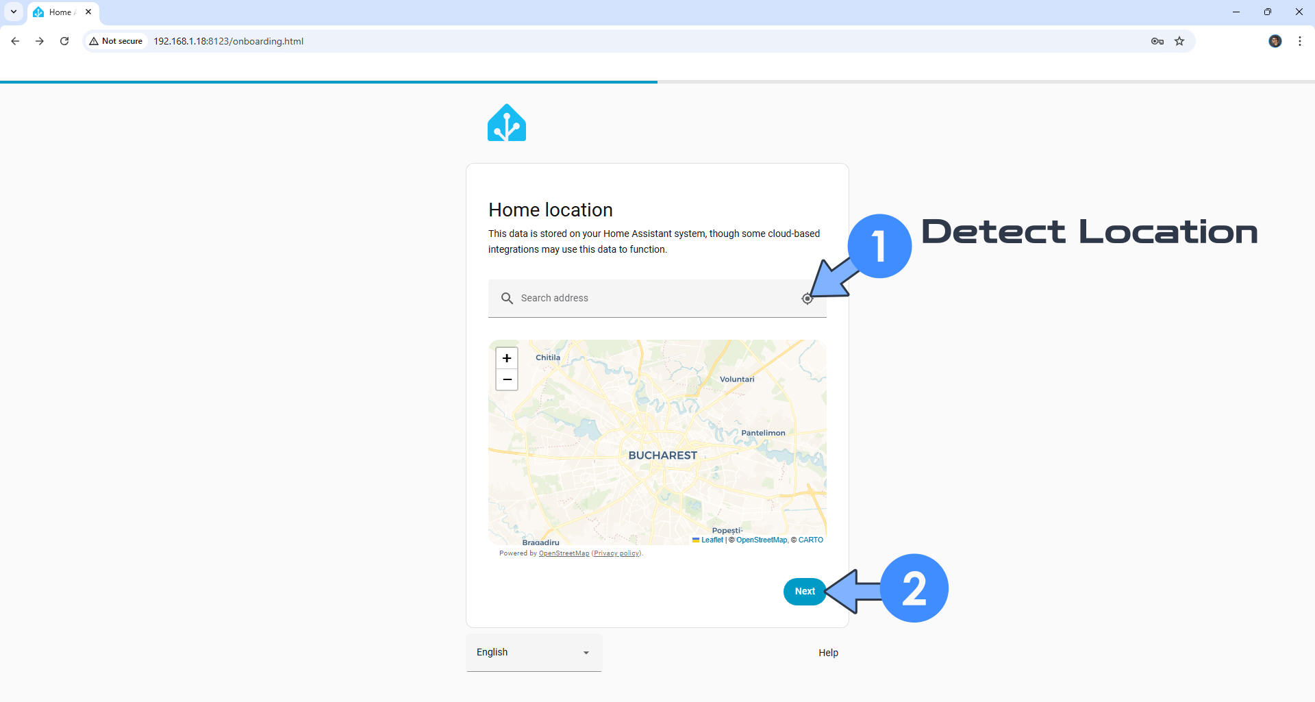Image resolution: width=1315 pixels, height=702 pixels.
Task: Open the English language dropdown
Action: tap(534, 652)
